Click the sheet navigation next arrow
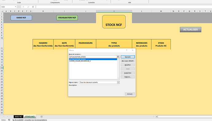This screenshot has width=212, height=121. 8,116
